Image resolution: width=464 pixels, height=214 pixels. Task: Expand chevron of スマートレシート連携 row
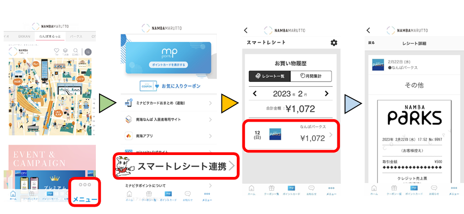click(x=231, y=167)
